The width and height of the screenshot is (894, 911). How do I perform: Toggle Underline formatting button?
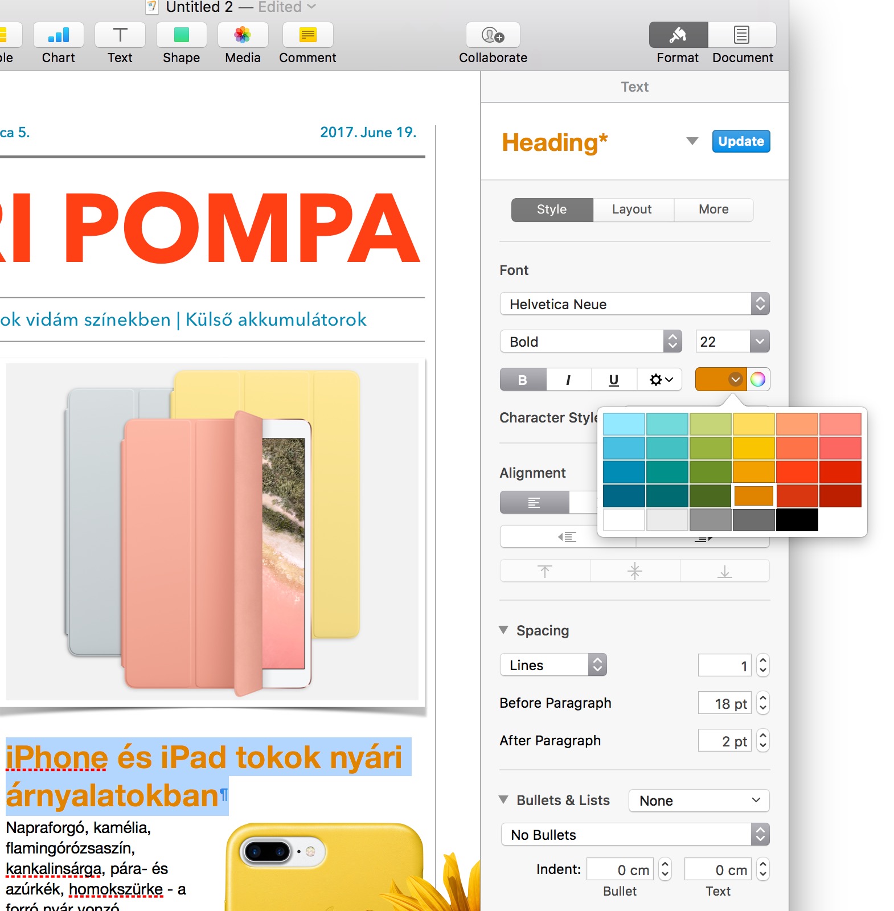tap(614, 380)
